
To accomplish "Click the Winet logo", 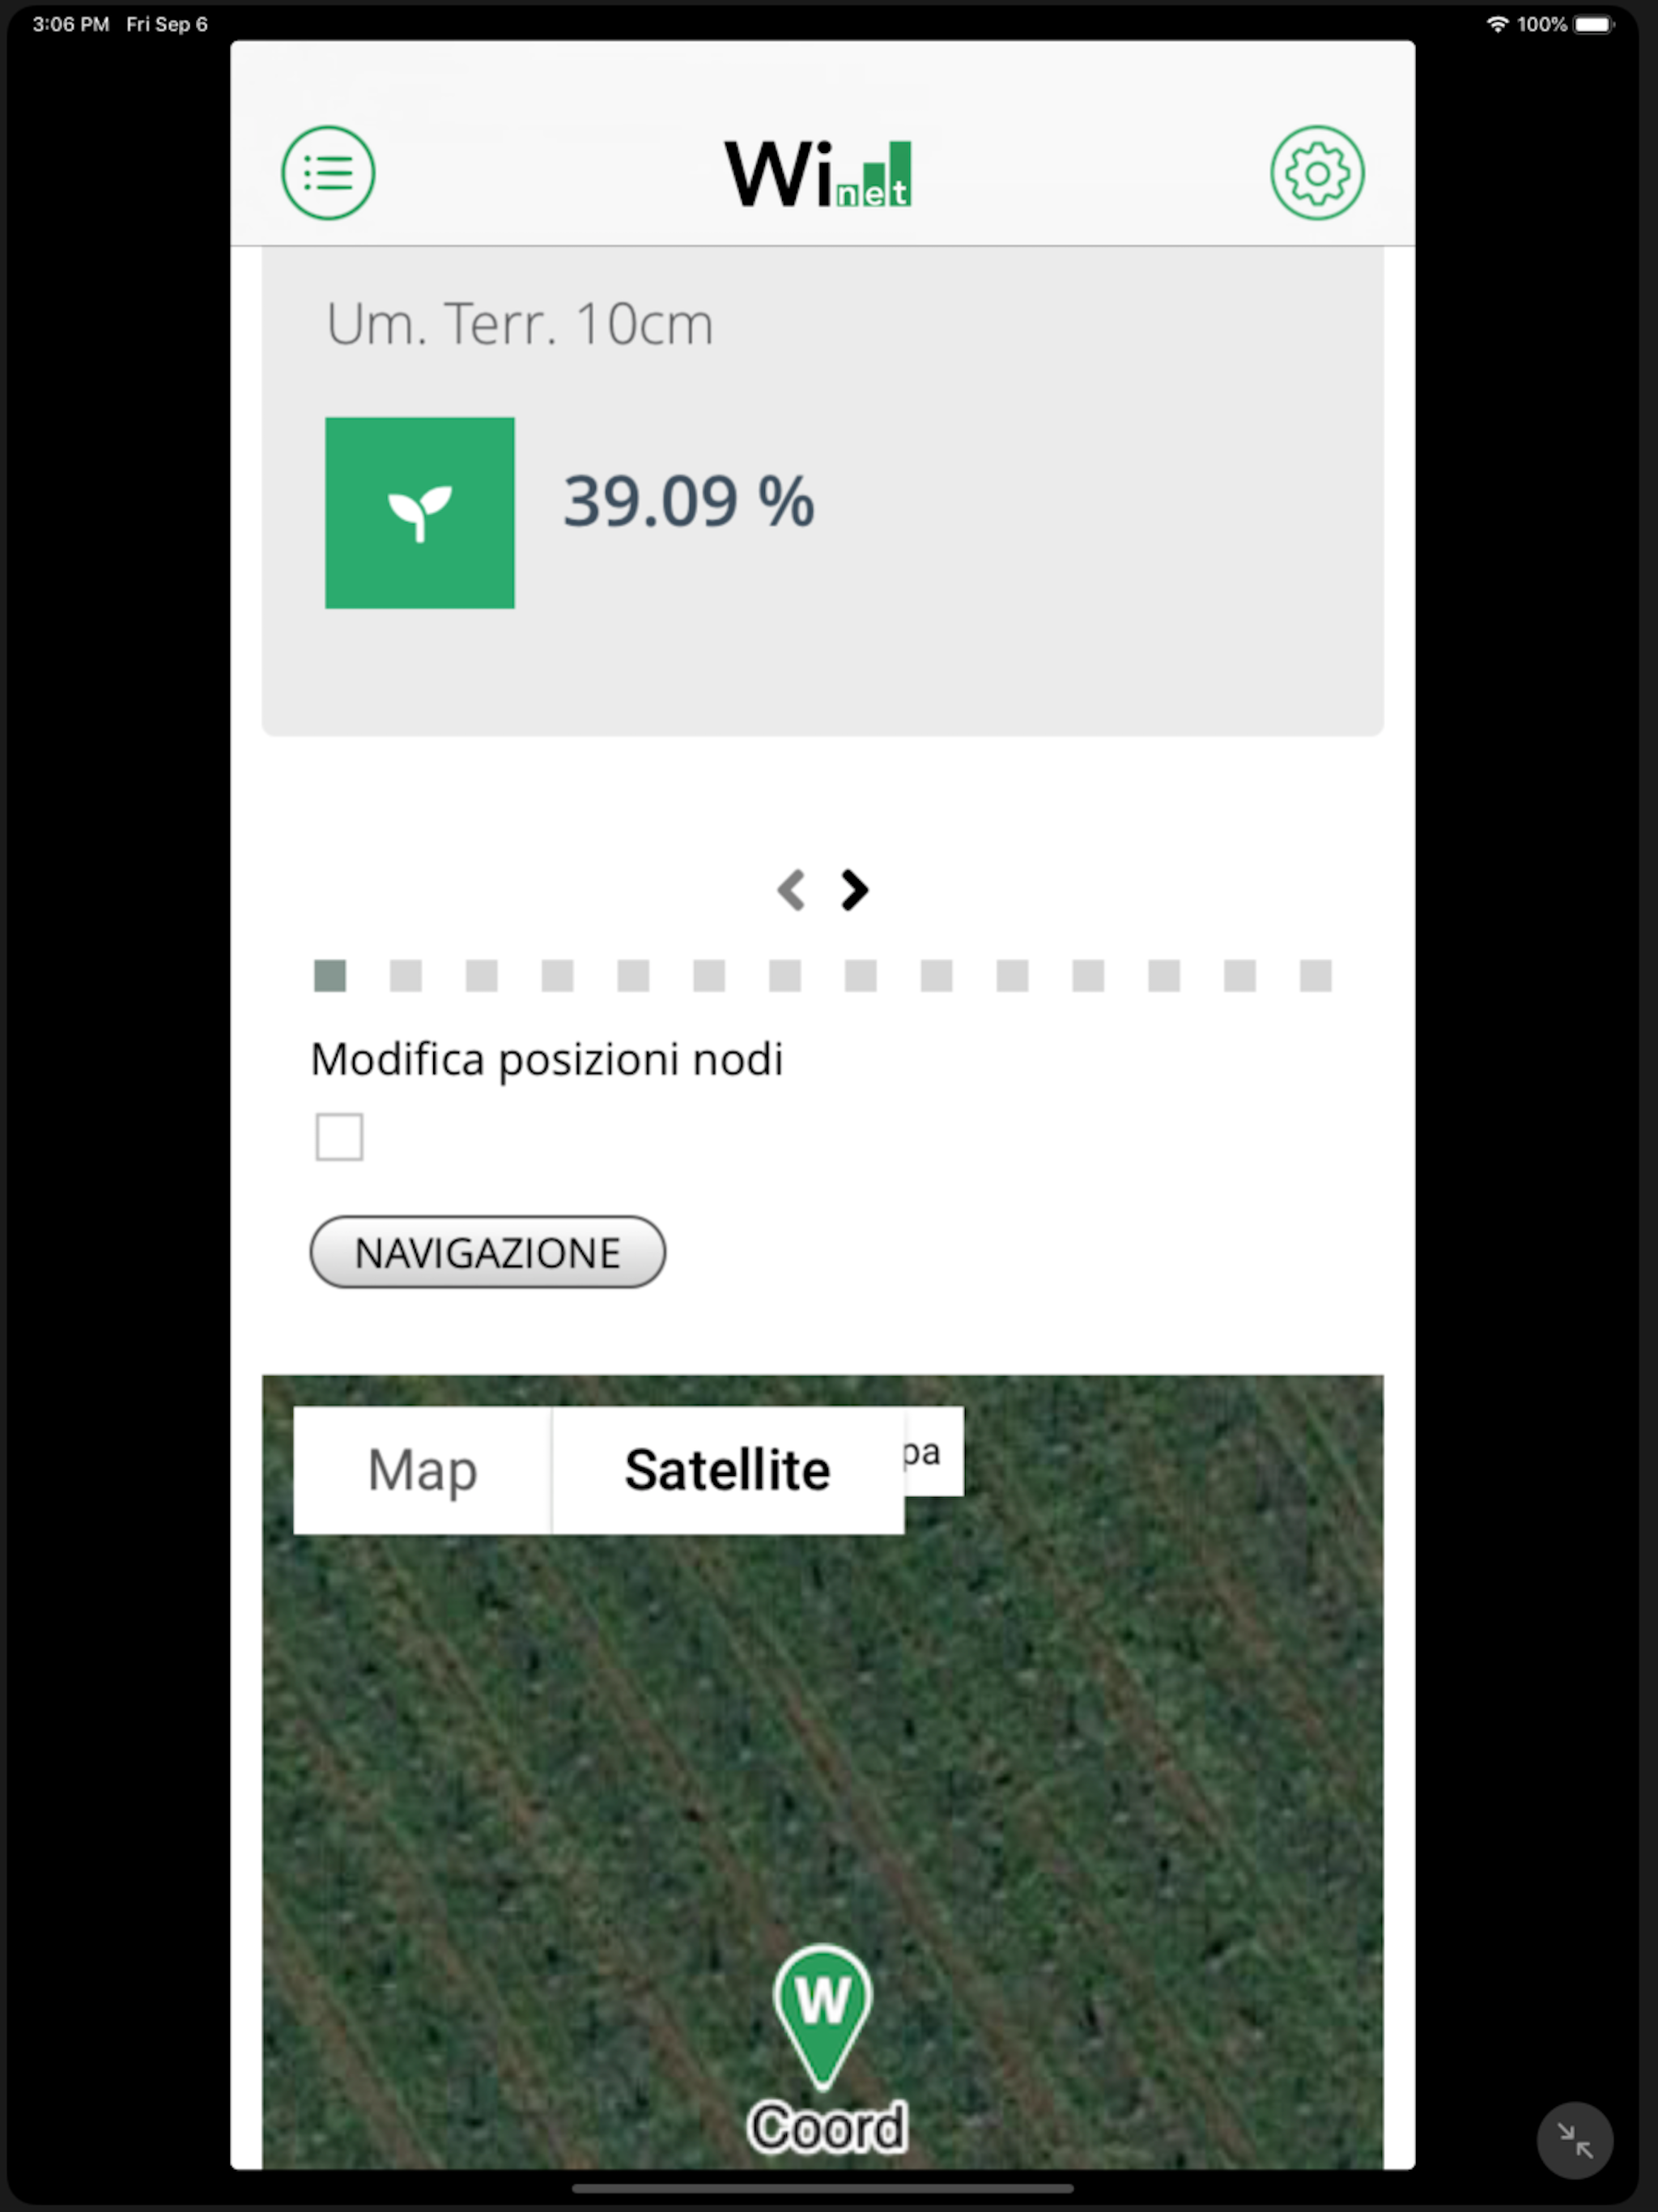I will (x=818, y=174).
